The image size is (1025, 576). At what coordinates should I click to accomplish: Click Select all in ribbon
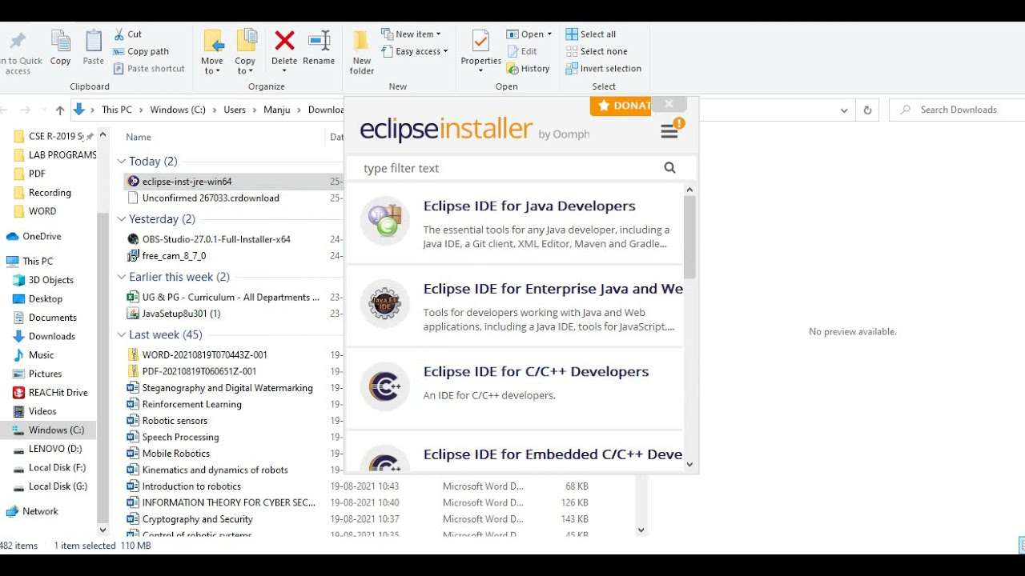pos(591,34)
